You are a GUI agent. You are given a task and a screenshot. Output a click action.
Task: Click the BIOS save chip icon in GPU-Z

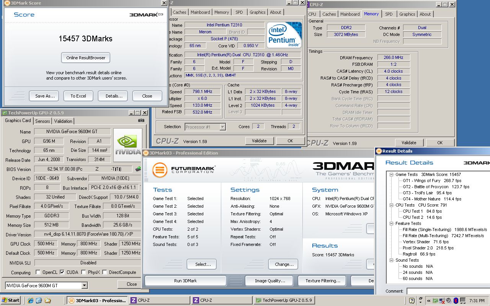138,169
